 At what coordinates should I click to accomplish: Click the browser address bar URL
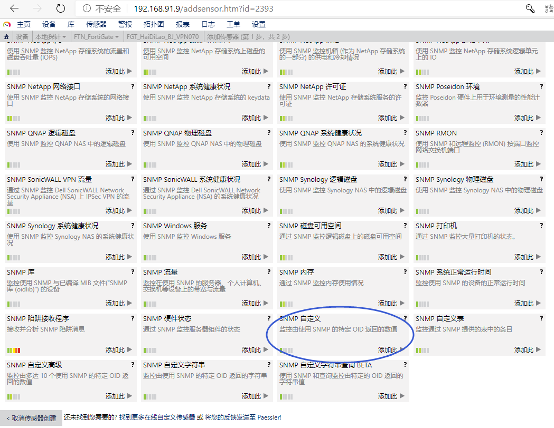[203, 9]
